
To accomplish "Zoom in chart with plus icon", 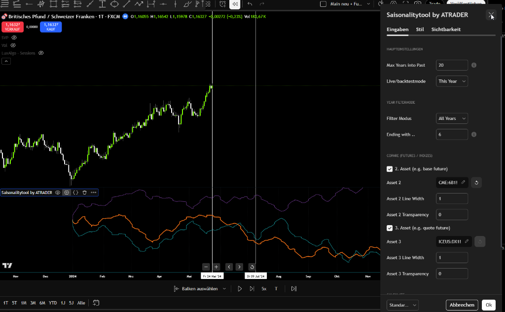I will click(216, 267).
